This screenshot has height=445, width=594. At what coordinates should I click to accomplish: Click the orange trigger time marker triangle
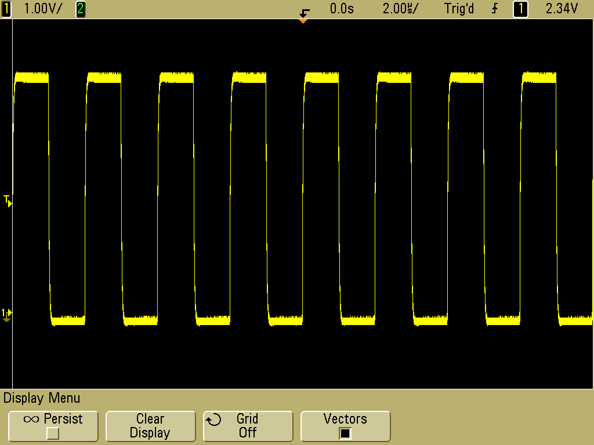click(303, 21)
